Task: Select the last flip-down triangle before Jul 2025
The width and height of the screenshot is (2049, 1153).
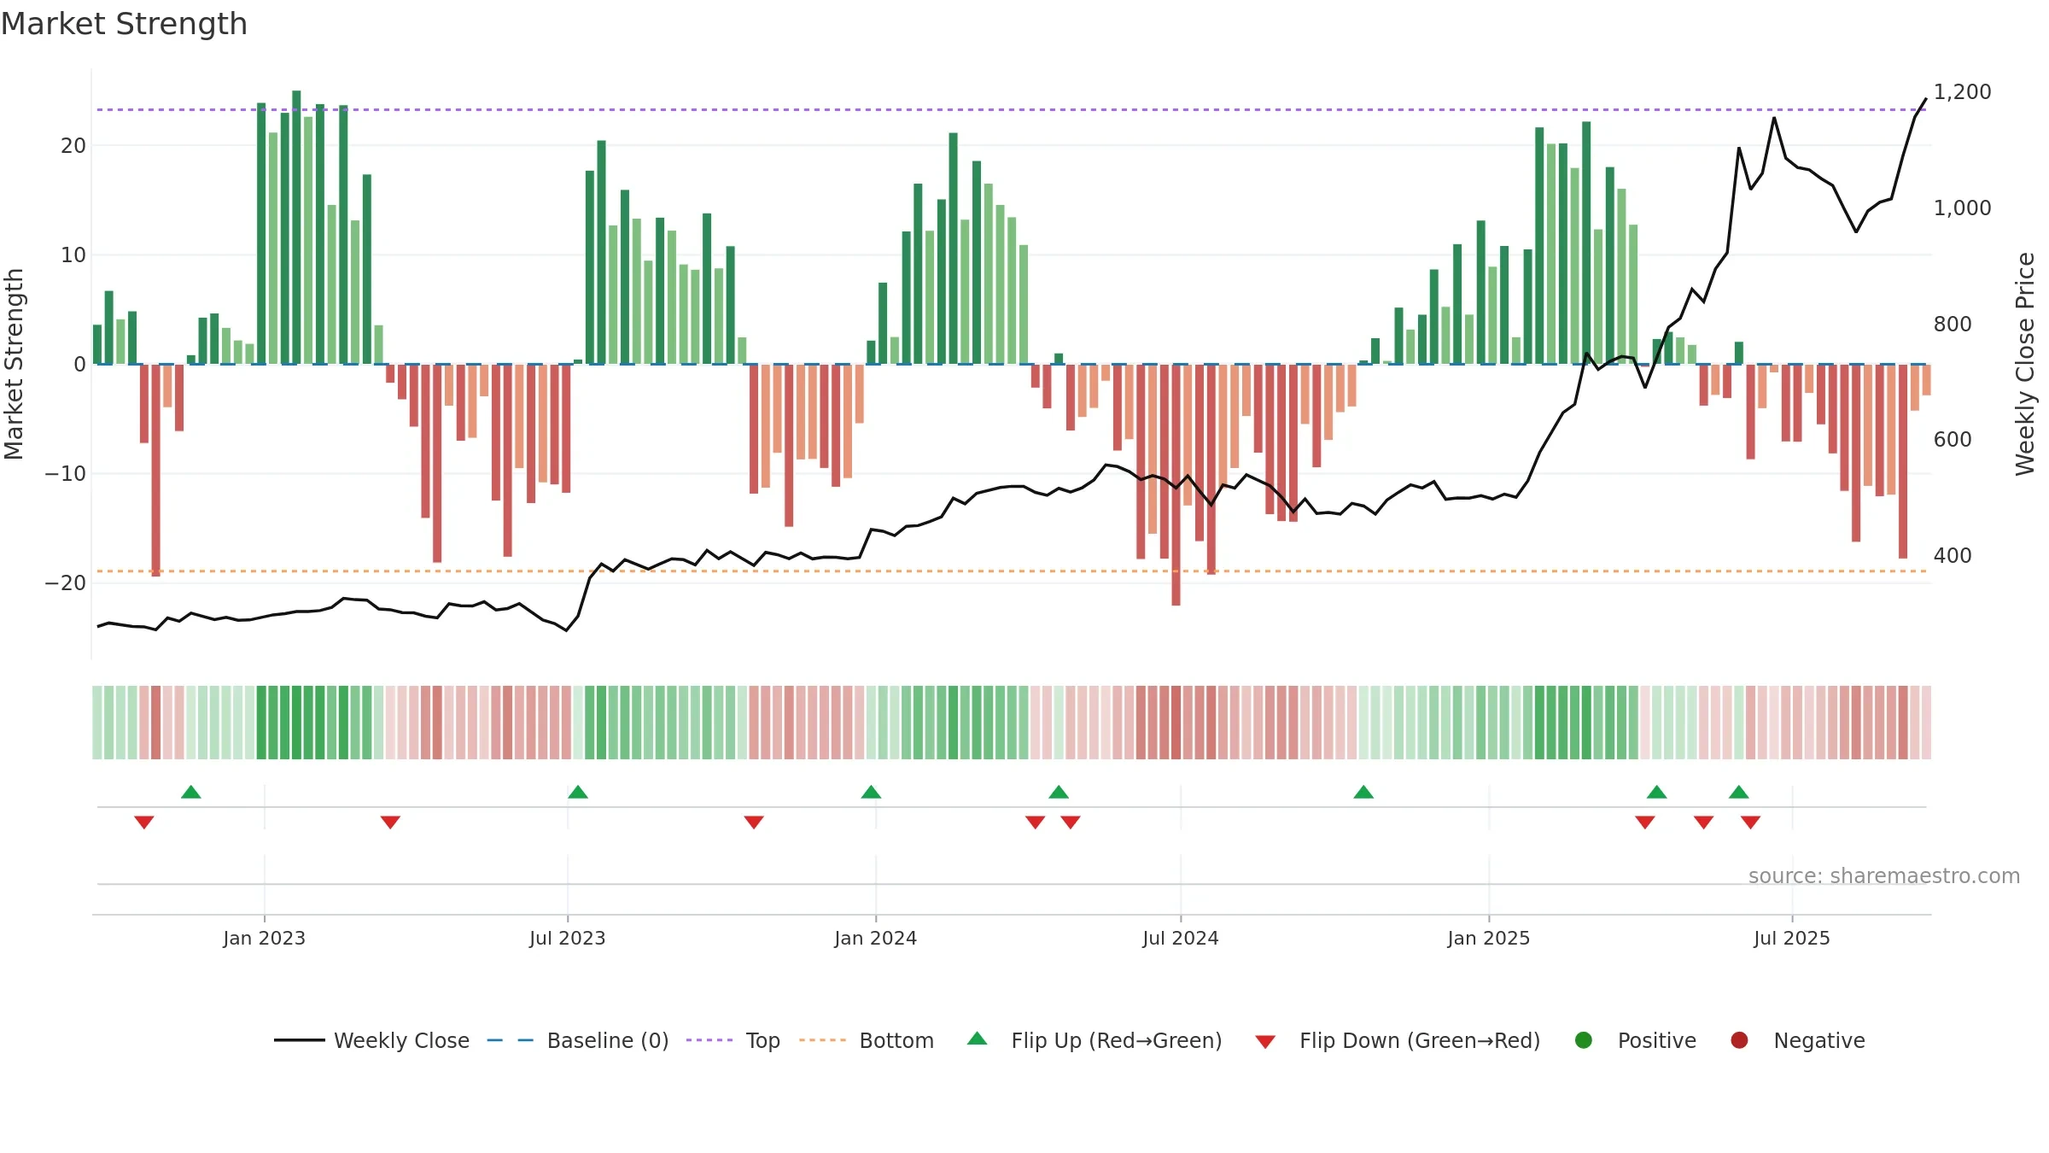Action: [x=1750, y=822]
